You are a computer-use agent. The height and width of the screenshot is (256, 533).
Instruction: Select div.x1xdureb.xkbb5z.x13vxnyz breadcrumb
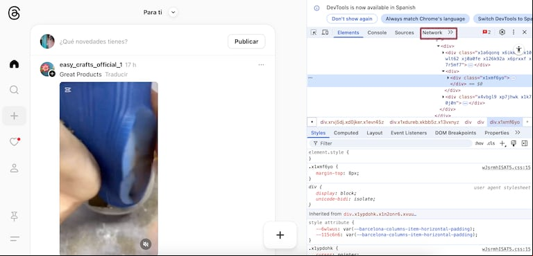click(424, 122)
